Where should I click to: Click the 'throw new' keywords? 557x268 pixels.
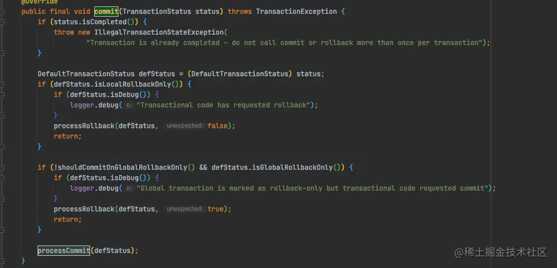pyautogui.click(x=72, y=32)
